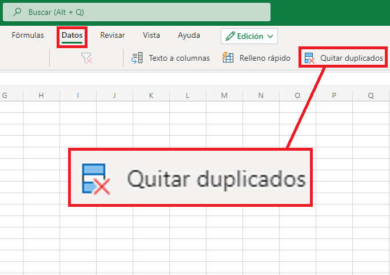Open the Fórmulas tab
Screen dimensions: 390x275
click(27, 36)
